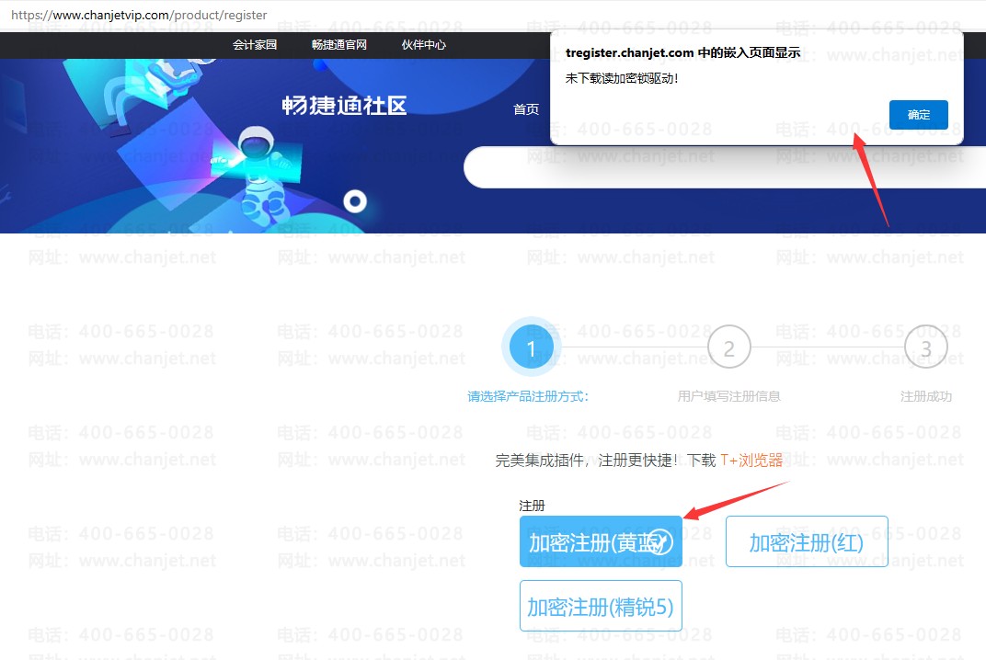Click the 确定 button in the alert dialog

(918, 114)
